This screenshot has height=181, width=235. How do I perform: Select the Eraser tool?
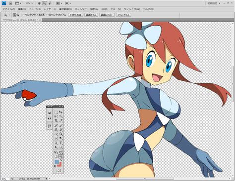click(56, 134)
